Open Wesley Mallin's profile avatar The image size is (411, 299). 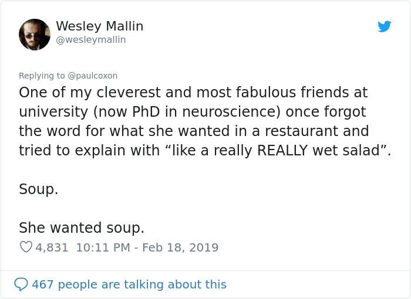[35, 35]
